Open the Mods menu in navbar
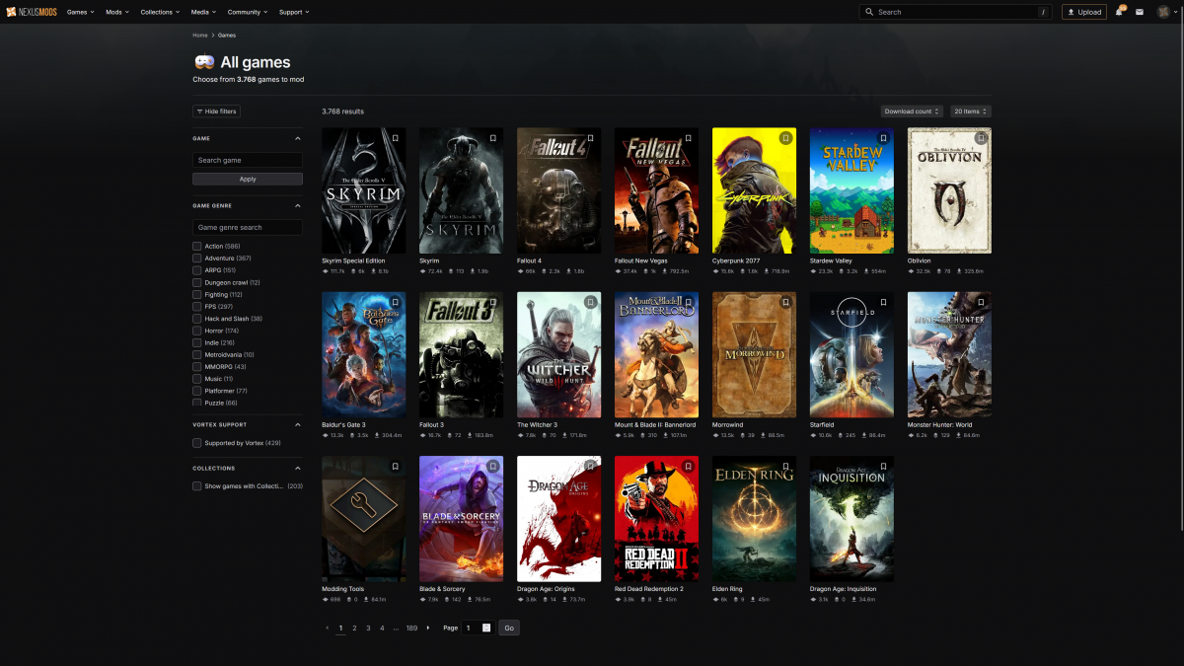Viewport: 1184px width, 666px height. pyautogui.click(x=115, y=12)
